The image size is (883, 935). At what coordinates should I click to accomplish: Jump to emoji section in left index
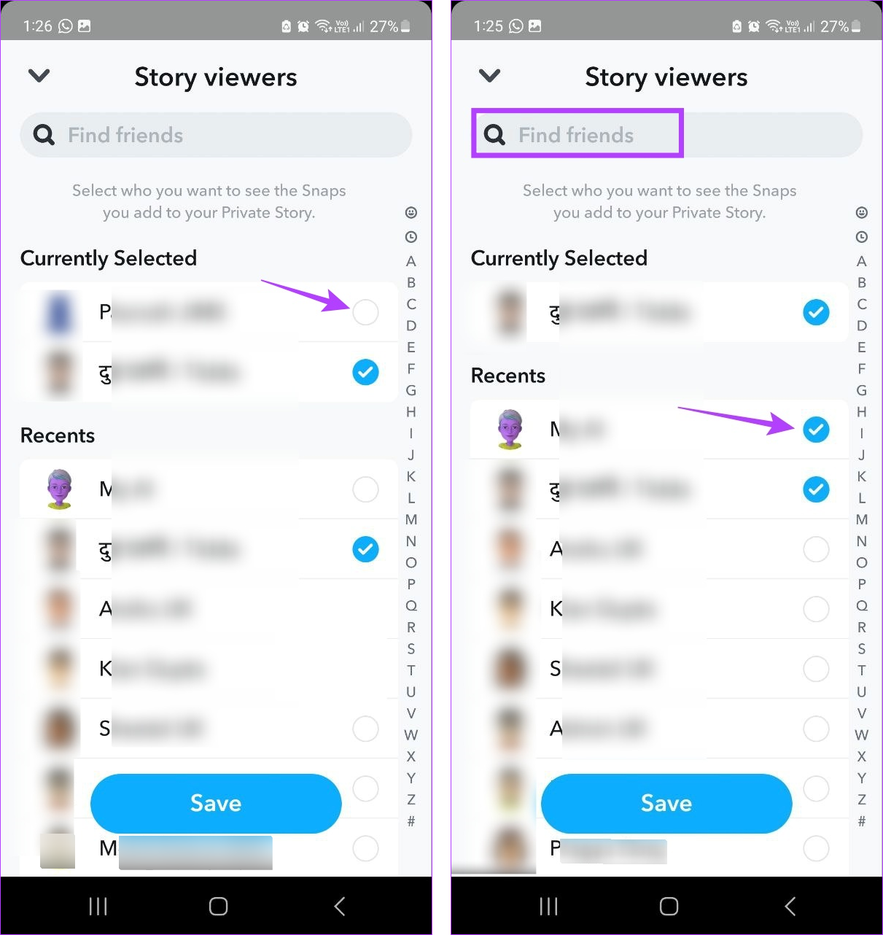(x=411, y=212)
